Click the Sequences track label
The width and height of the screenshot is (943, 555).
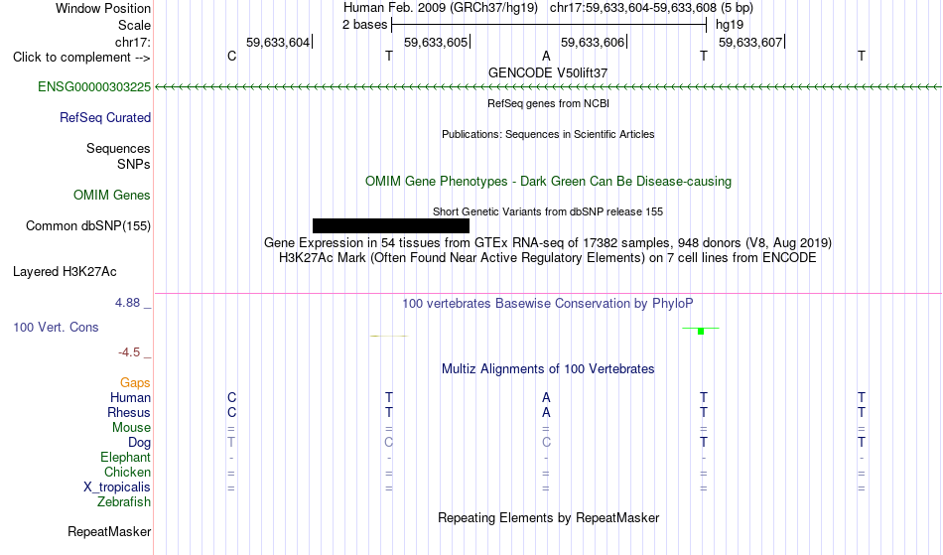pos(118,148)
